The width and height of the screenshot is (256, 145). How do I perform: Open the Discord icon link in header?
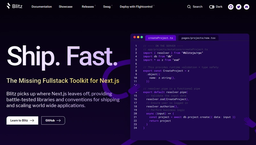coord(246,7)
